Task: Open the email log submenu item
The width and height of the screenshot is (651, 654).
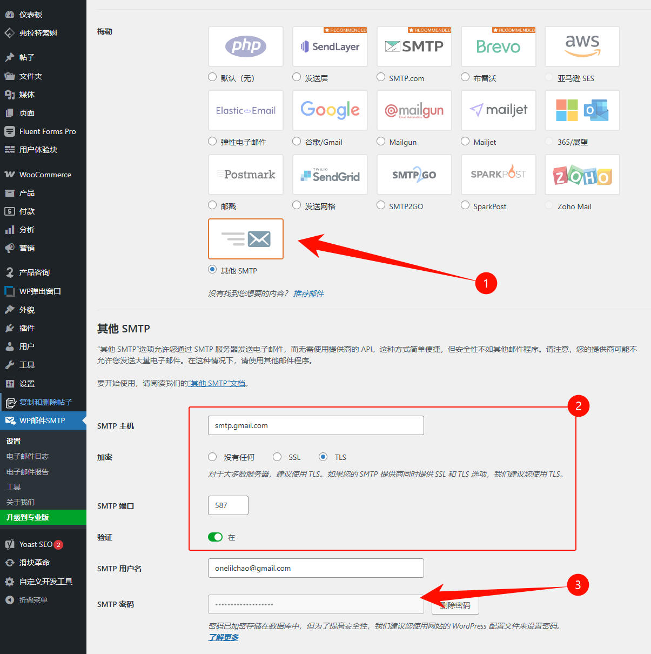Action: click(x=28, y=456)
